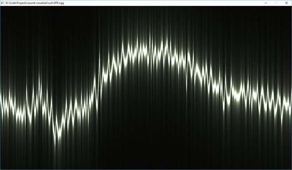
Task: Click the application icon in the title bar
Action: click(3, 3)
